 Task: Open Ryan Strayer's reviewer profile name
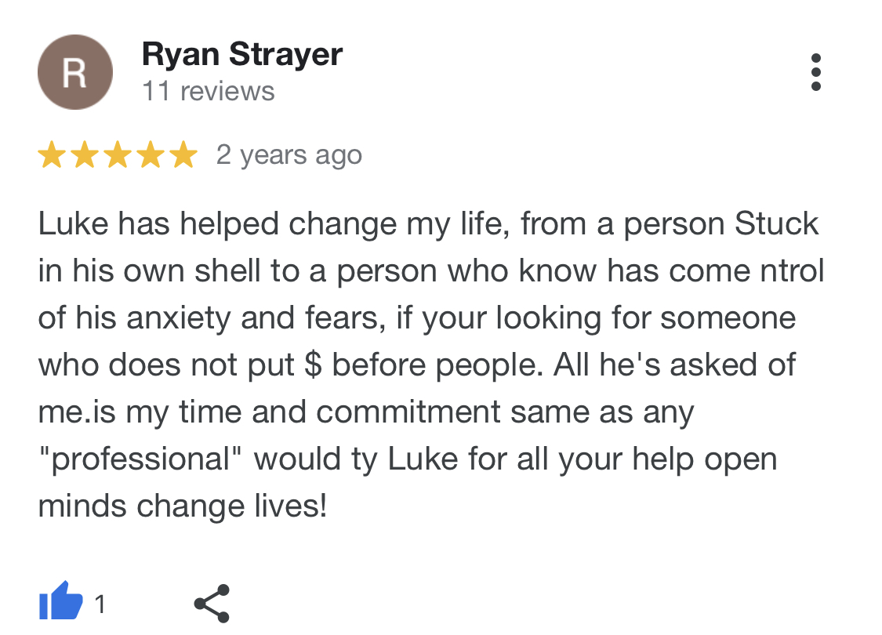(242, 55)
